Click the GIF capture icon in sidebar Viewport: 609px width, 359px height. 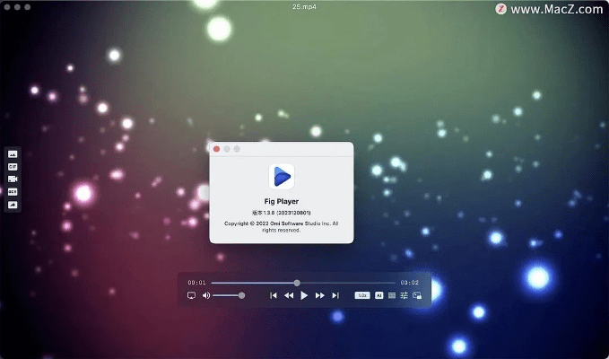(x=13, y=166)
